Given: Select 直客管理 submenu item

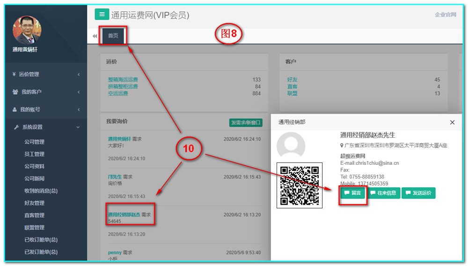Looking at the screenshot, I should point(34,215).
